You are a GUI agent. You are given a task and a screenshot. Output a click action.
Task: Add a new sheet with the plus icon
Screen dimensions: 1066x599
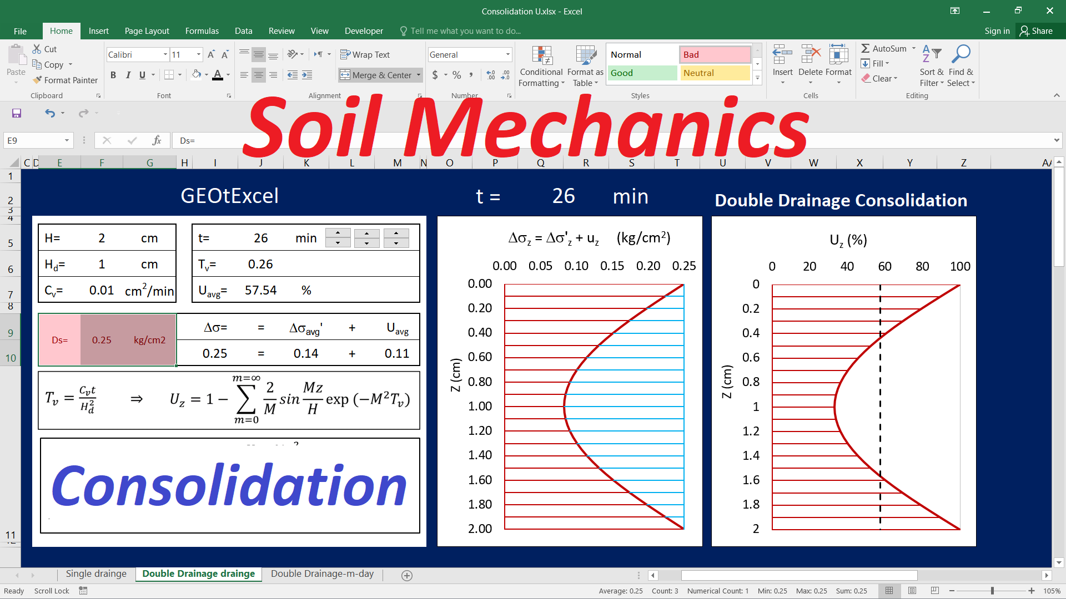click(407, 576)
